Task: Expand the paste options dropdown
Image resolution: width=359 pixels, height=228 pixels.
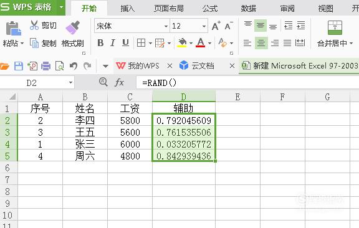Action: coord(22,43)
